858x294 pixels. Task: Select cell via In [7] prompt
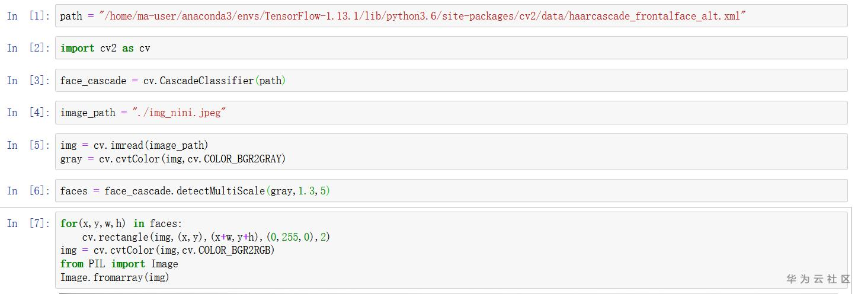28,223
